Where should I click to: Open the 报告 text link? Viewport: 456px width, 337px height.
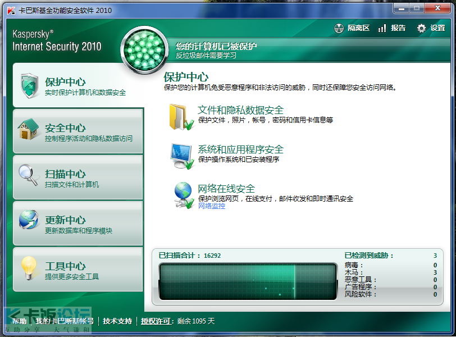398,28
